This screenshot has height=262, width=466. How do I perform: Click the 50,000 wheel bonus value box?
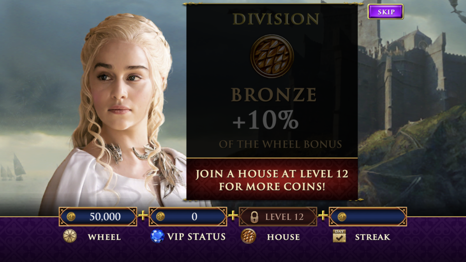[98, 217]
